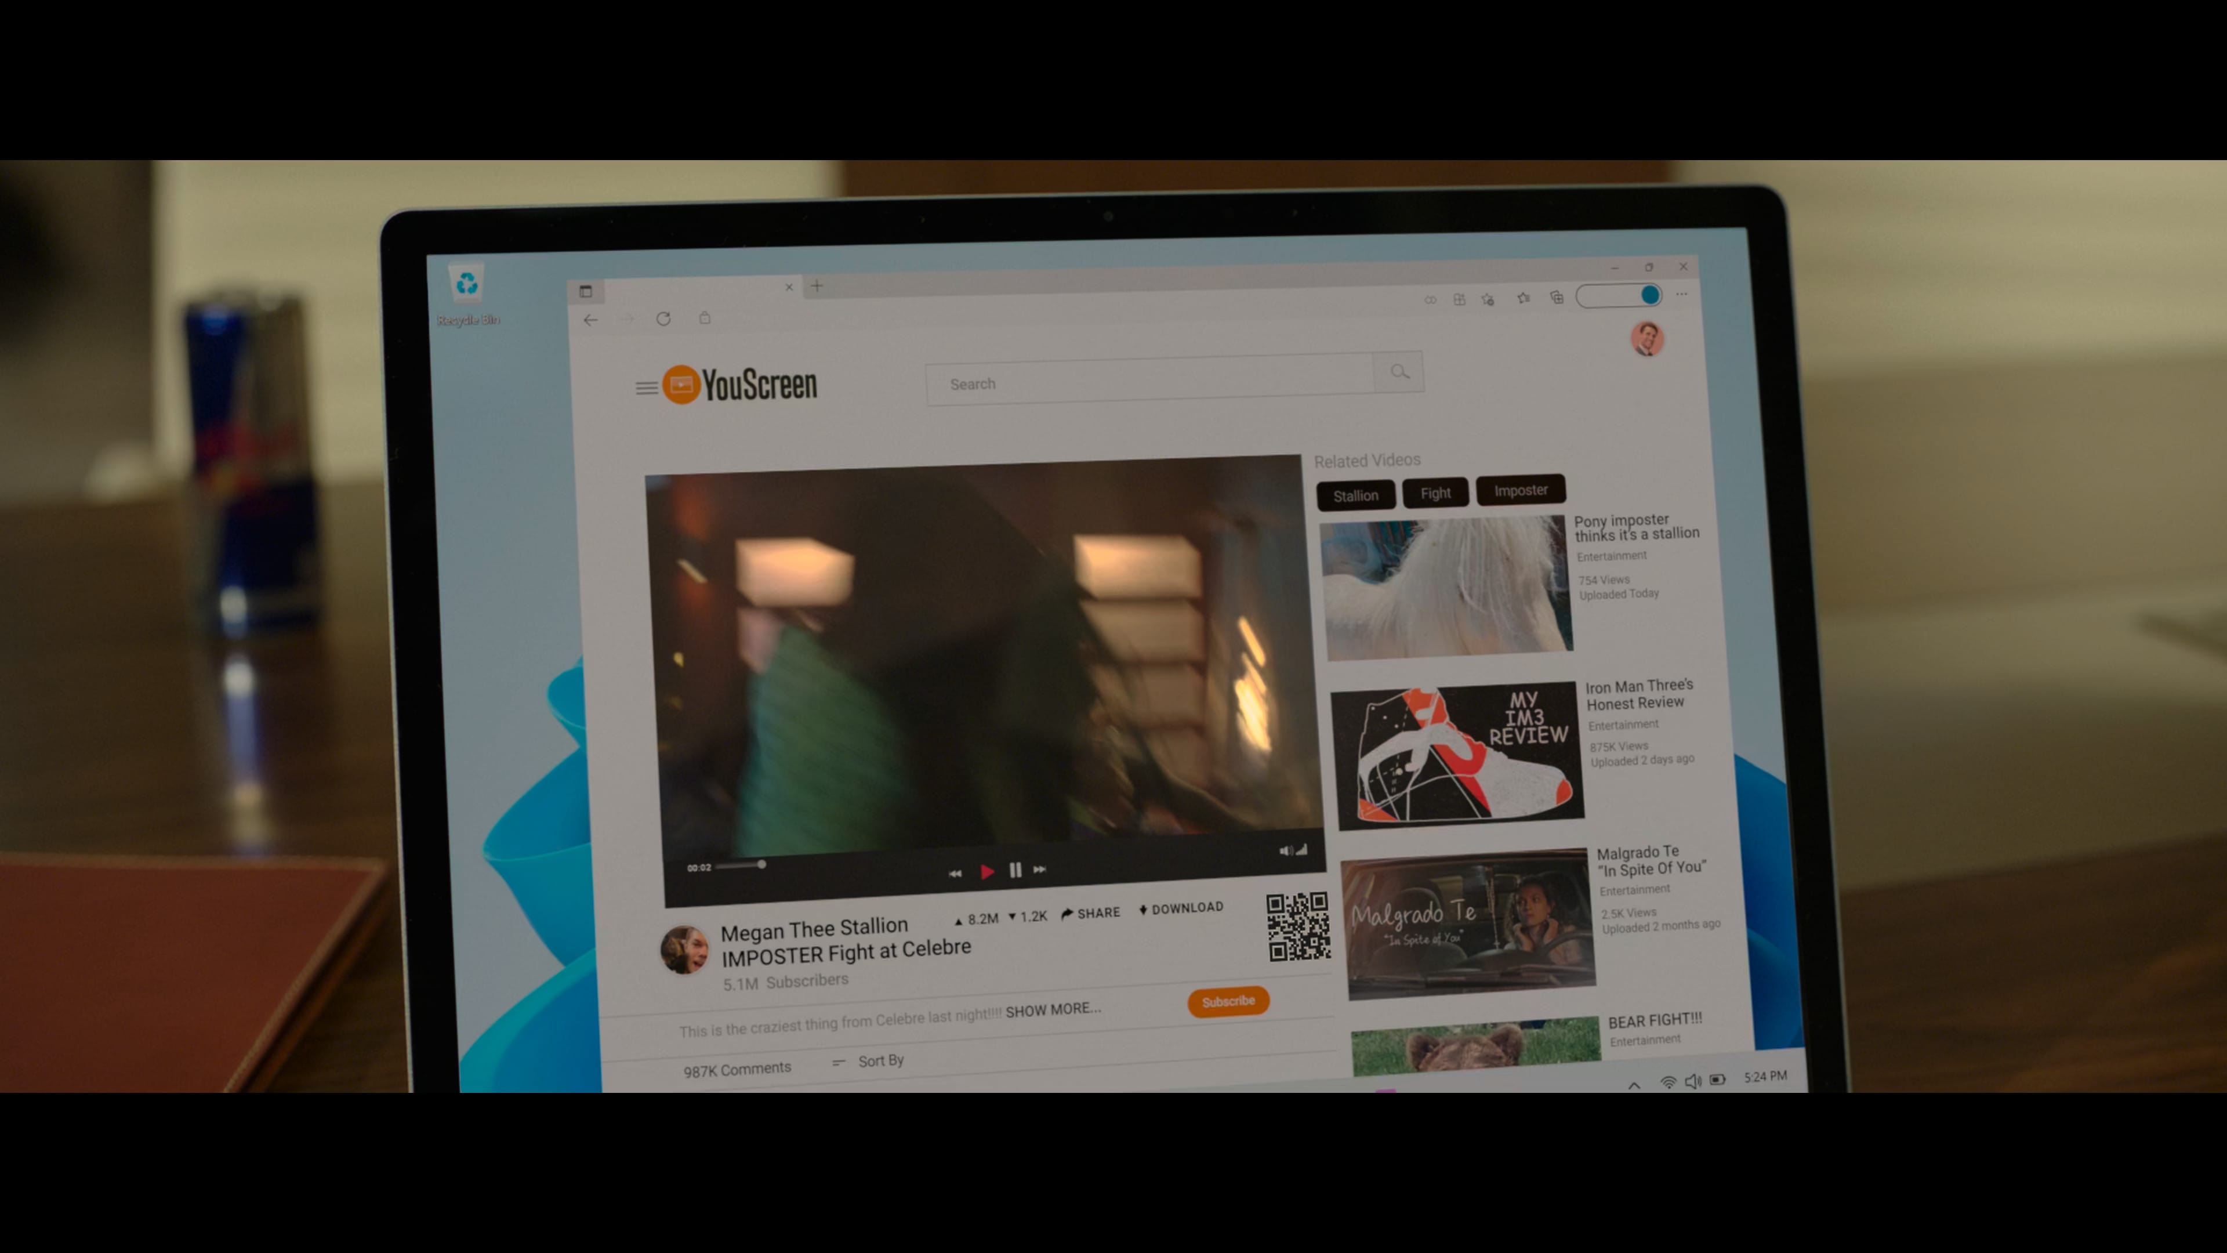
Task: Click the video title 'Megan Thee Stallion IMPOSTER Fight'
Action: coord(846,941)
